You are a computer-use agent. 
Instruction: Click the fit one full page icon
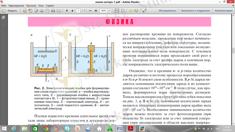click(x=123, y=11)
